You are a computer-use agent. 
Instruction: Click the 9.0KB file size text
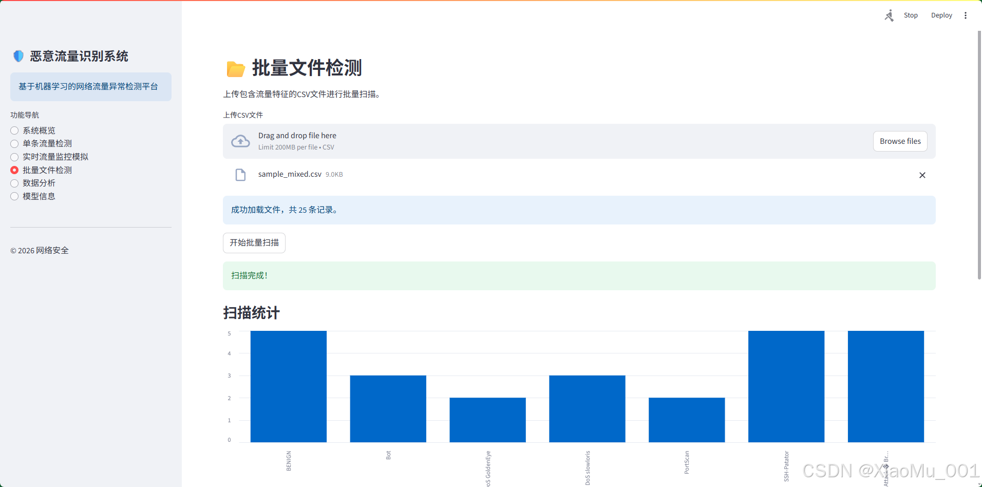[334, 175]
